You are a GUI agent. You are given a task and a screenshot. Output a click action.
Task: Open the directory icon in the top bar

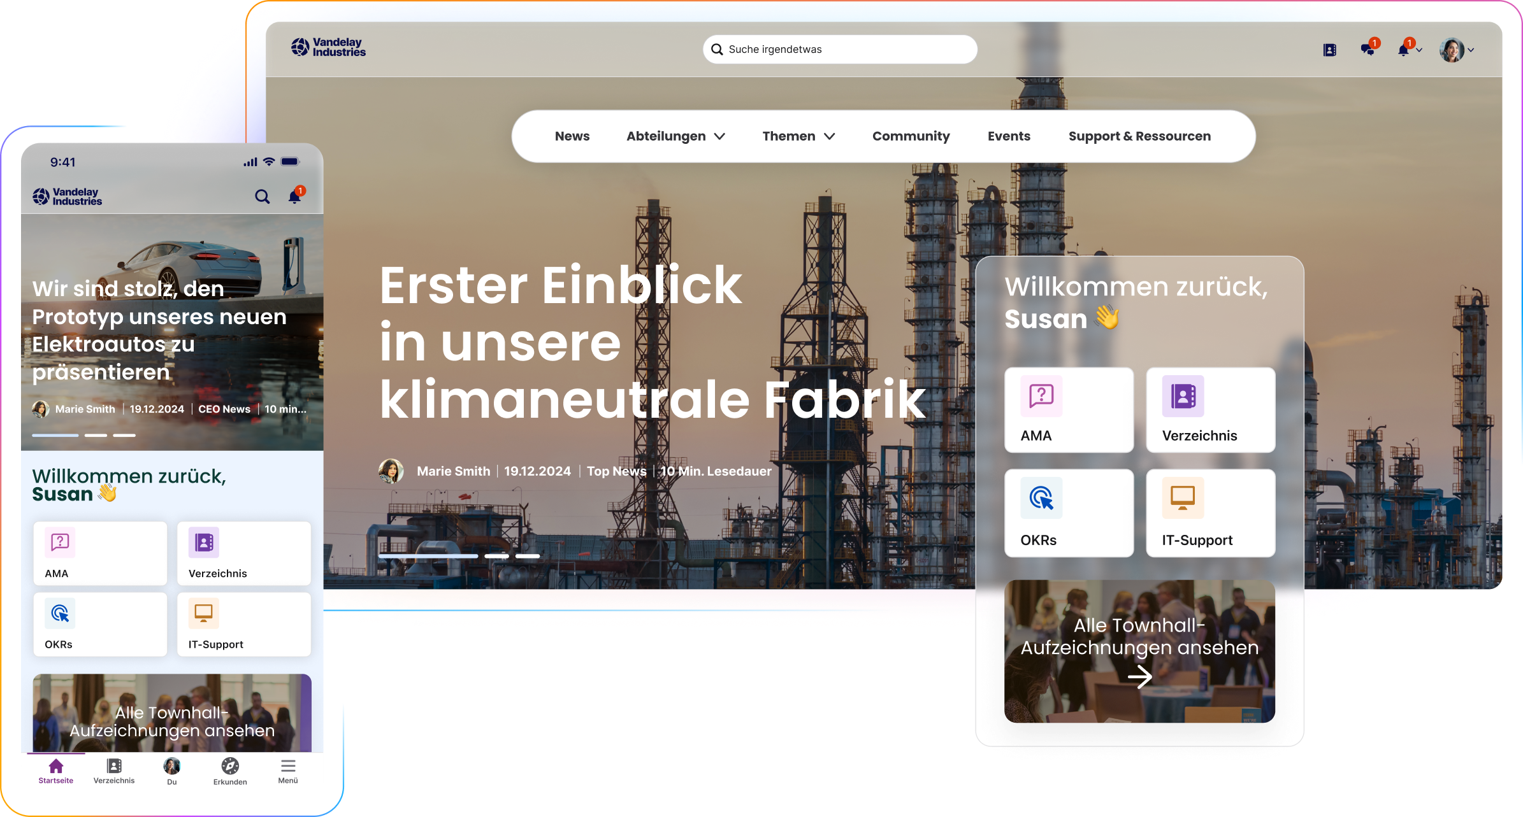1329,50
